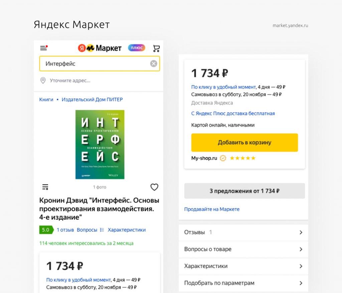
Task: Open the shopping cart icon
Action: (156, 48)
